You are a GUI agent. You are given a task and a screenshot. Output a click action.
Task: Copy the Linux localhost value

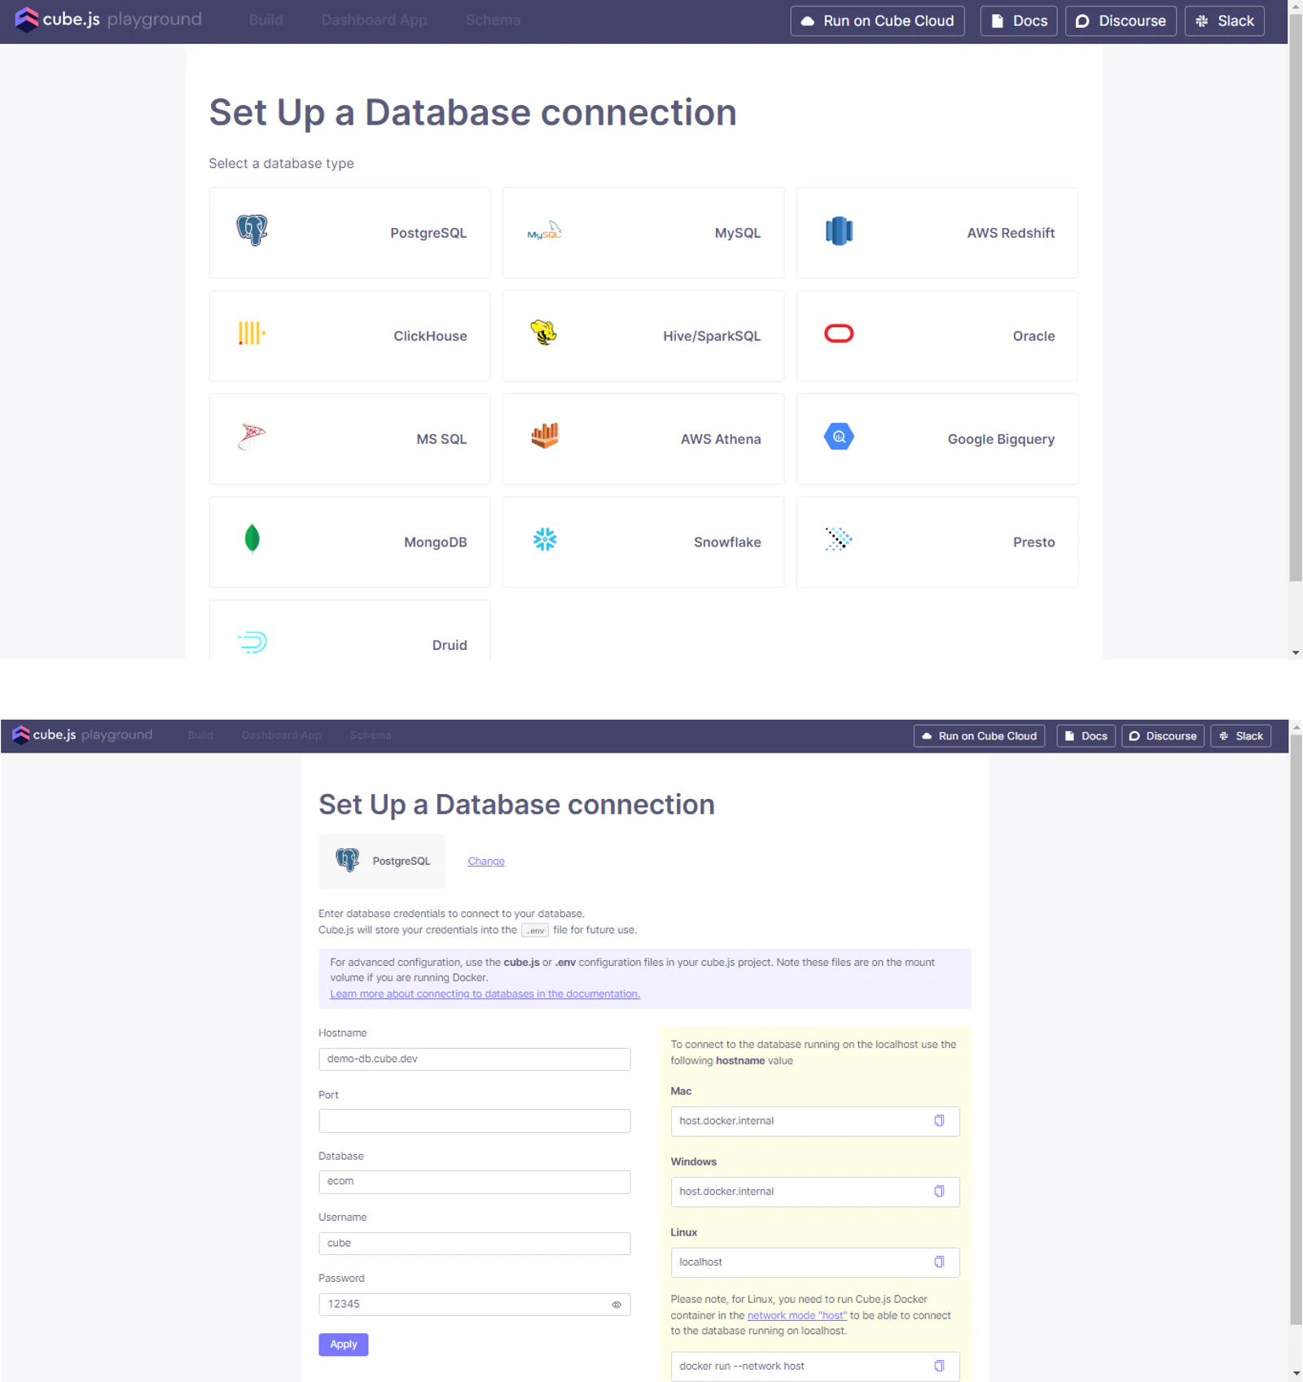point(939,1263)
